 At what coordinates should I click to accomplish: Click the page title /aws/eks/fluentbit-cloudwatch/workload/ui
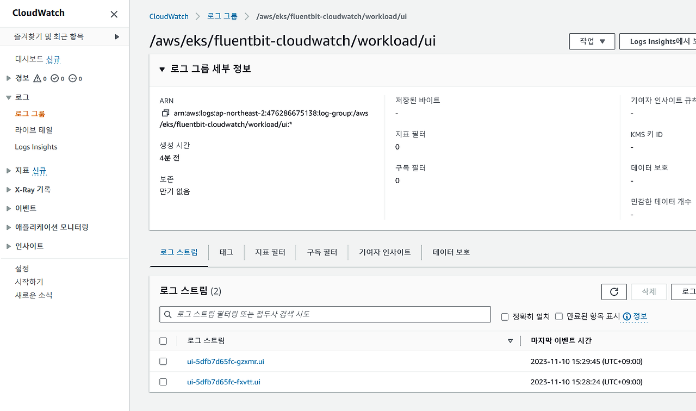293,41
